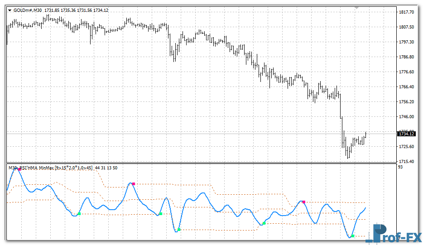Viewport: 423px width, 245px height.
Task: Click the fourth green min marker from left
Action: coord(264,223)
